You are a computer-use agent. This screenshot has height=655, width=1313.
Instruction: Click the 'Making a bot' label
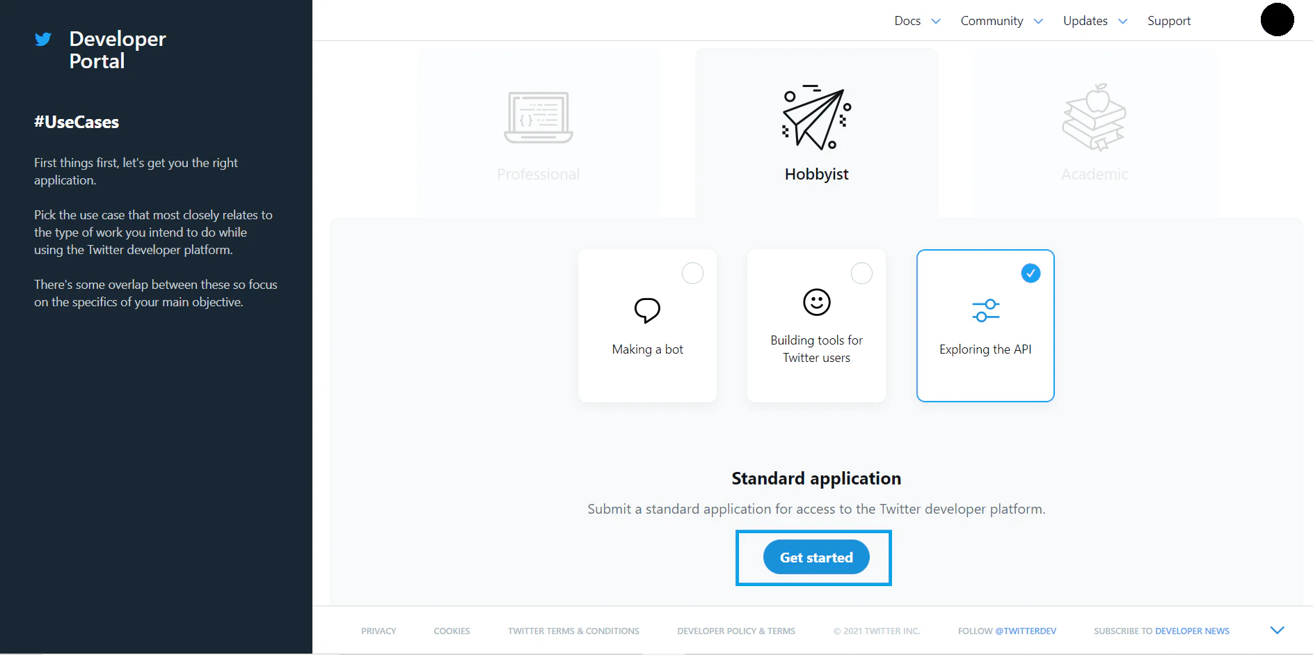[x=647, y=349]
